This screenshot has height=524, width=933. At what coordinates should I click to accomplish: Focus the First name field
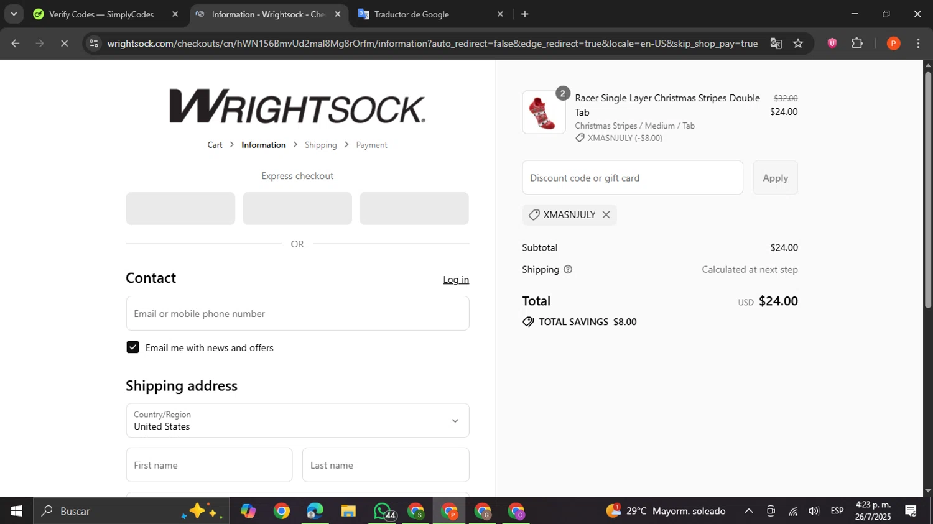pos(209,465)
